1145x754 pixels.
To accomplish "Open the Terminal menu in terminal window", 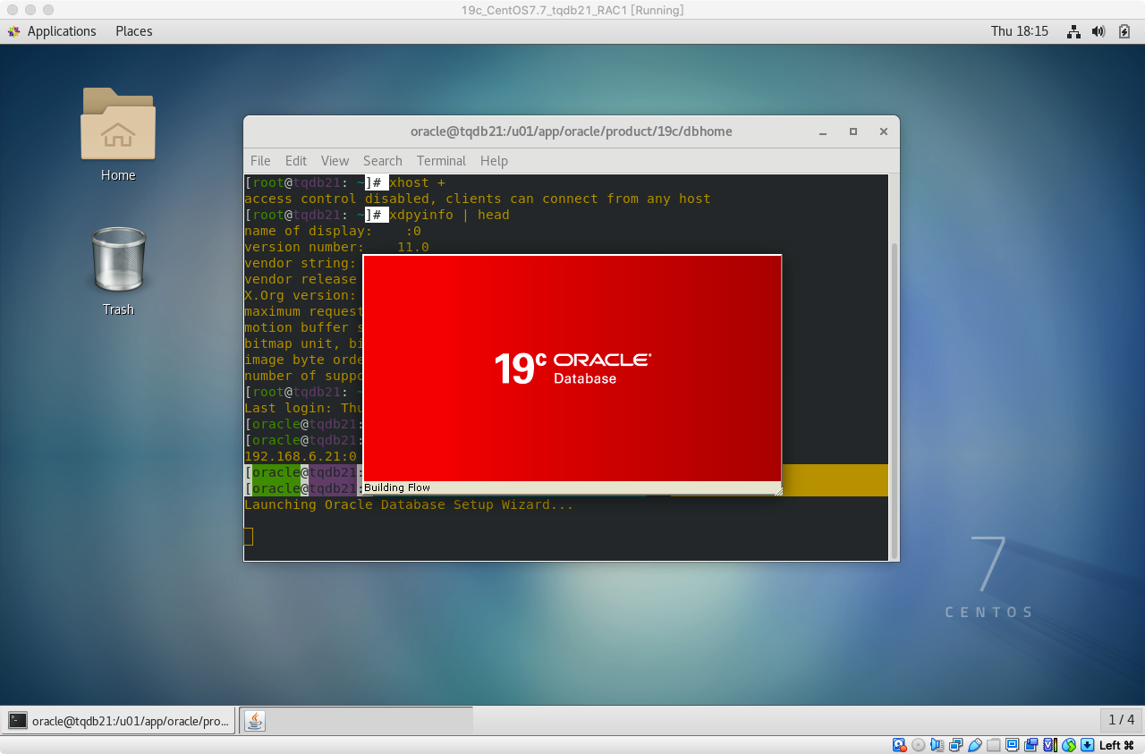I will click(x=441, y=161).
